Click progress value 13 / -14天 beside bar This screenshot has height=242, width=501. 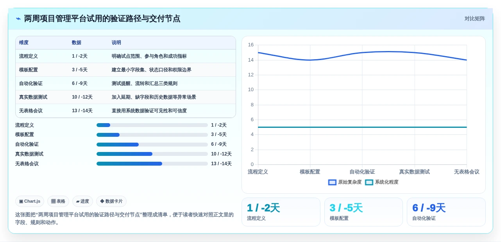pyautogui.click(x=221, y=164)
